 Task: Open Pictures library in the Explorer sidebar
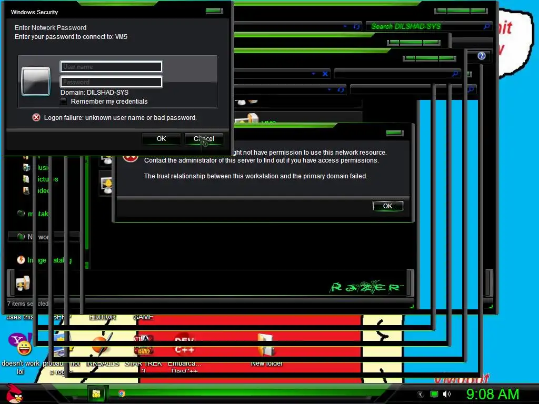[x=41, y=179]
